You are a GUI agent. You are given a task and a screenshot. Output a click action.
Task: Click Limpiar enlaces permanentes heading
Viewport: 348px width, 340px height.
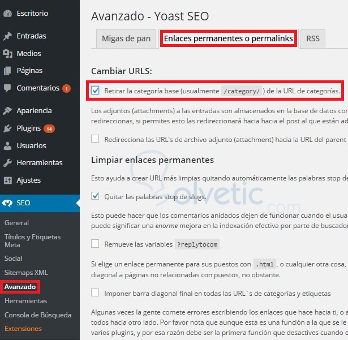tap(152, 160)
